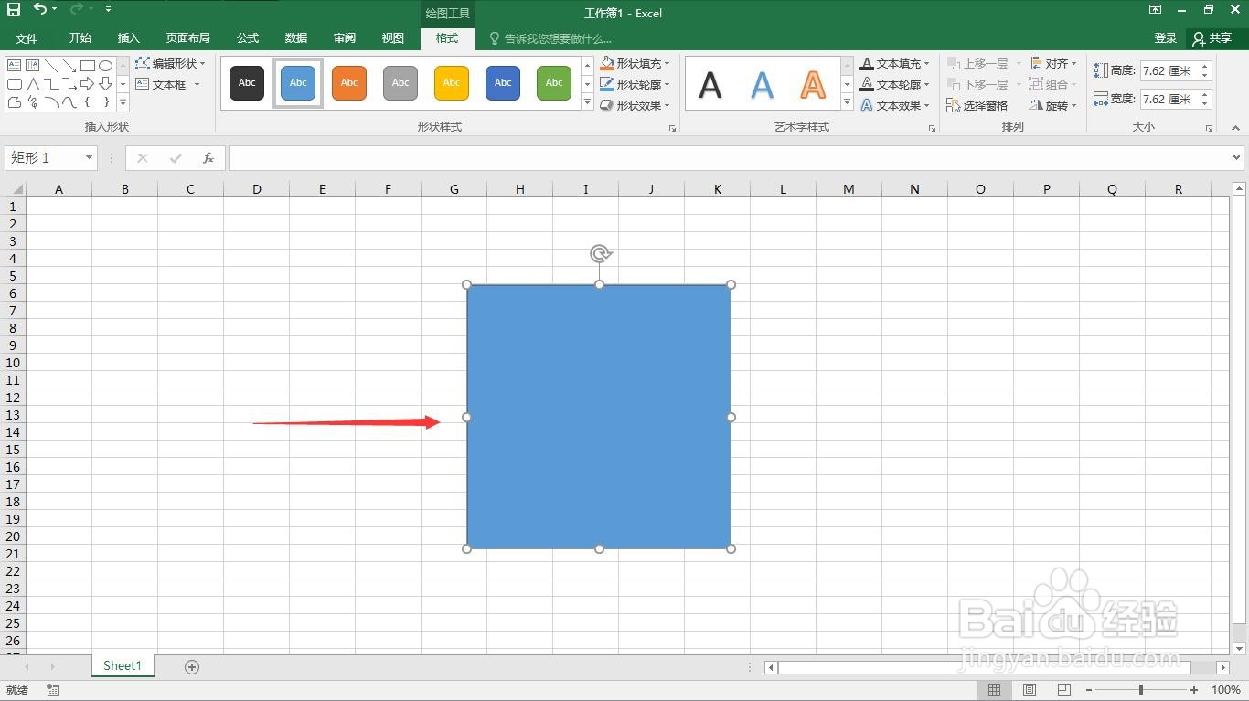Viewport: 1249px width, 701px height.
Task: Apply gold Abc shape style
Action: point(452,82)
